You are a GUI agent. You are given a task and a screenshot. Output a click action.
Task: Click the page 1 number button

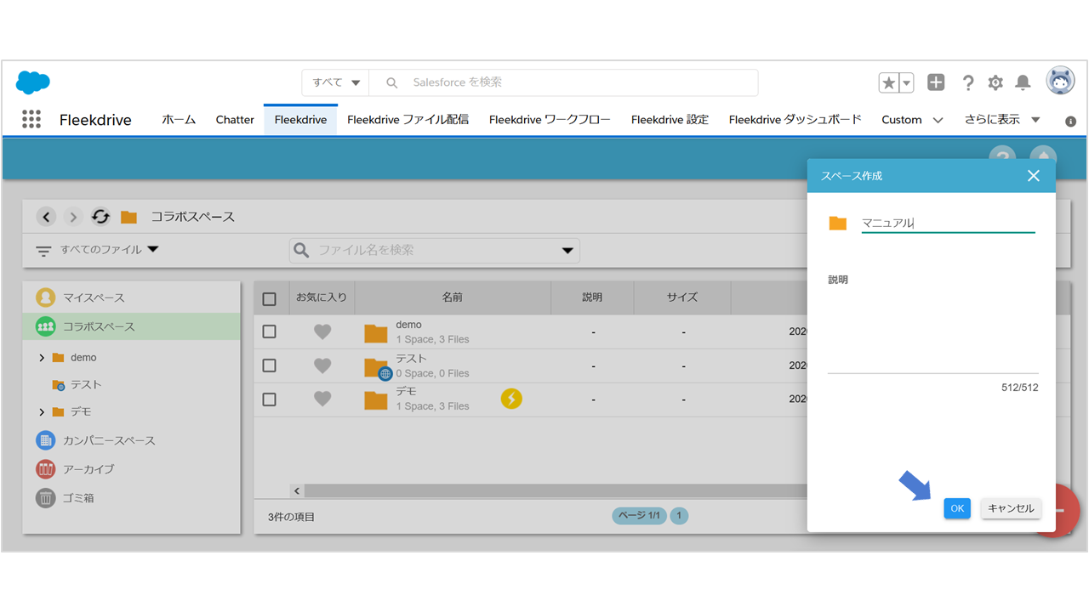tap(679, 516)
